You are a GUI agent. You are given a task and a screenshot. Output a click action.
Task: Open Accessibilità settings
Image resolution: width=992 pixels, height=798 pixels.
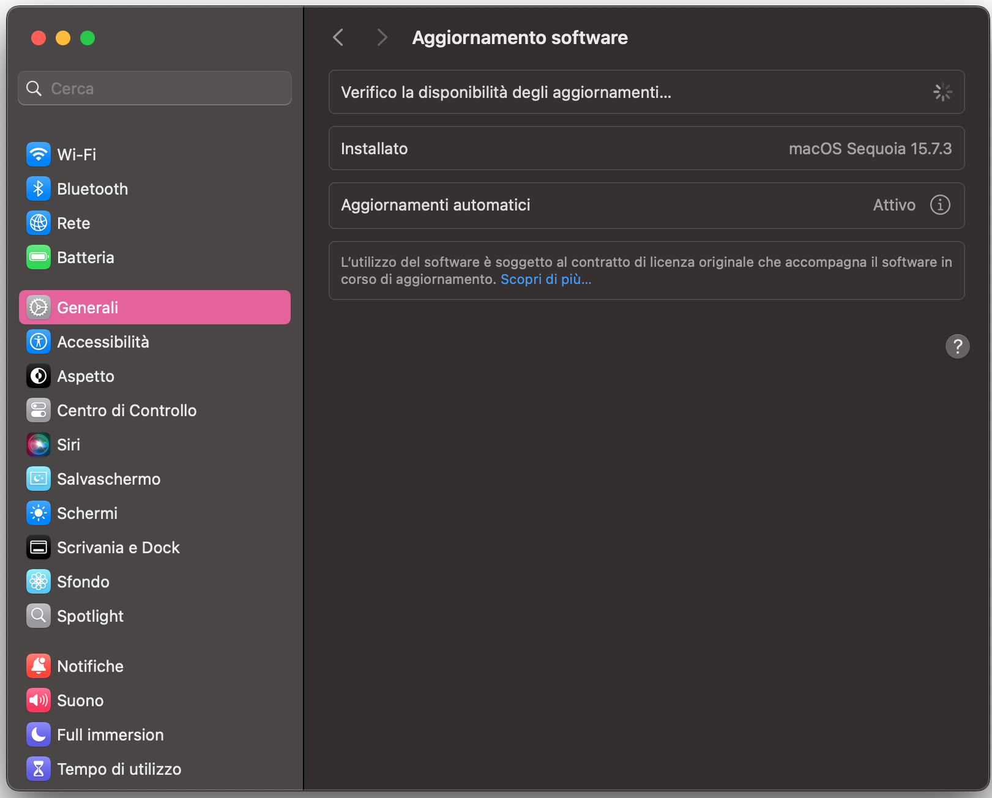click(103, 341)
